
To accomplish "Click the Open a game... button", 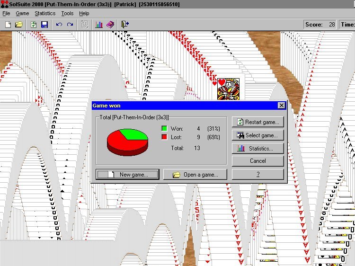I will click(x=195, y=174).
